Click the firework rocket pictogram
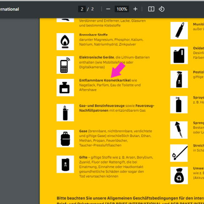This screenshot has width=204, height=204. [x=179, y=130]
